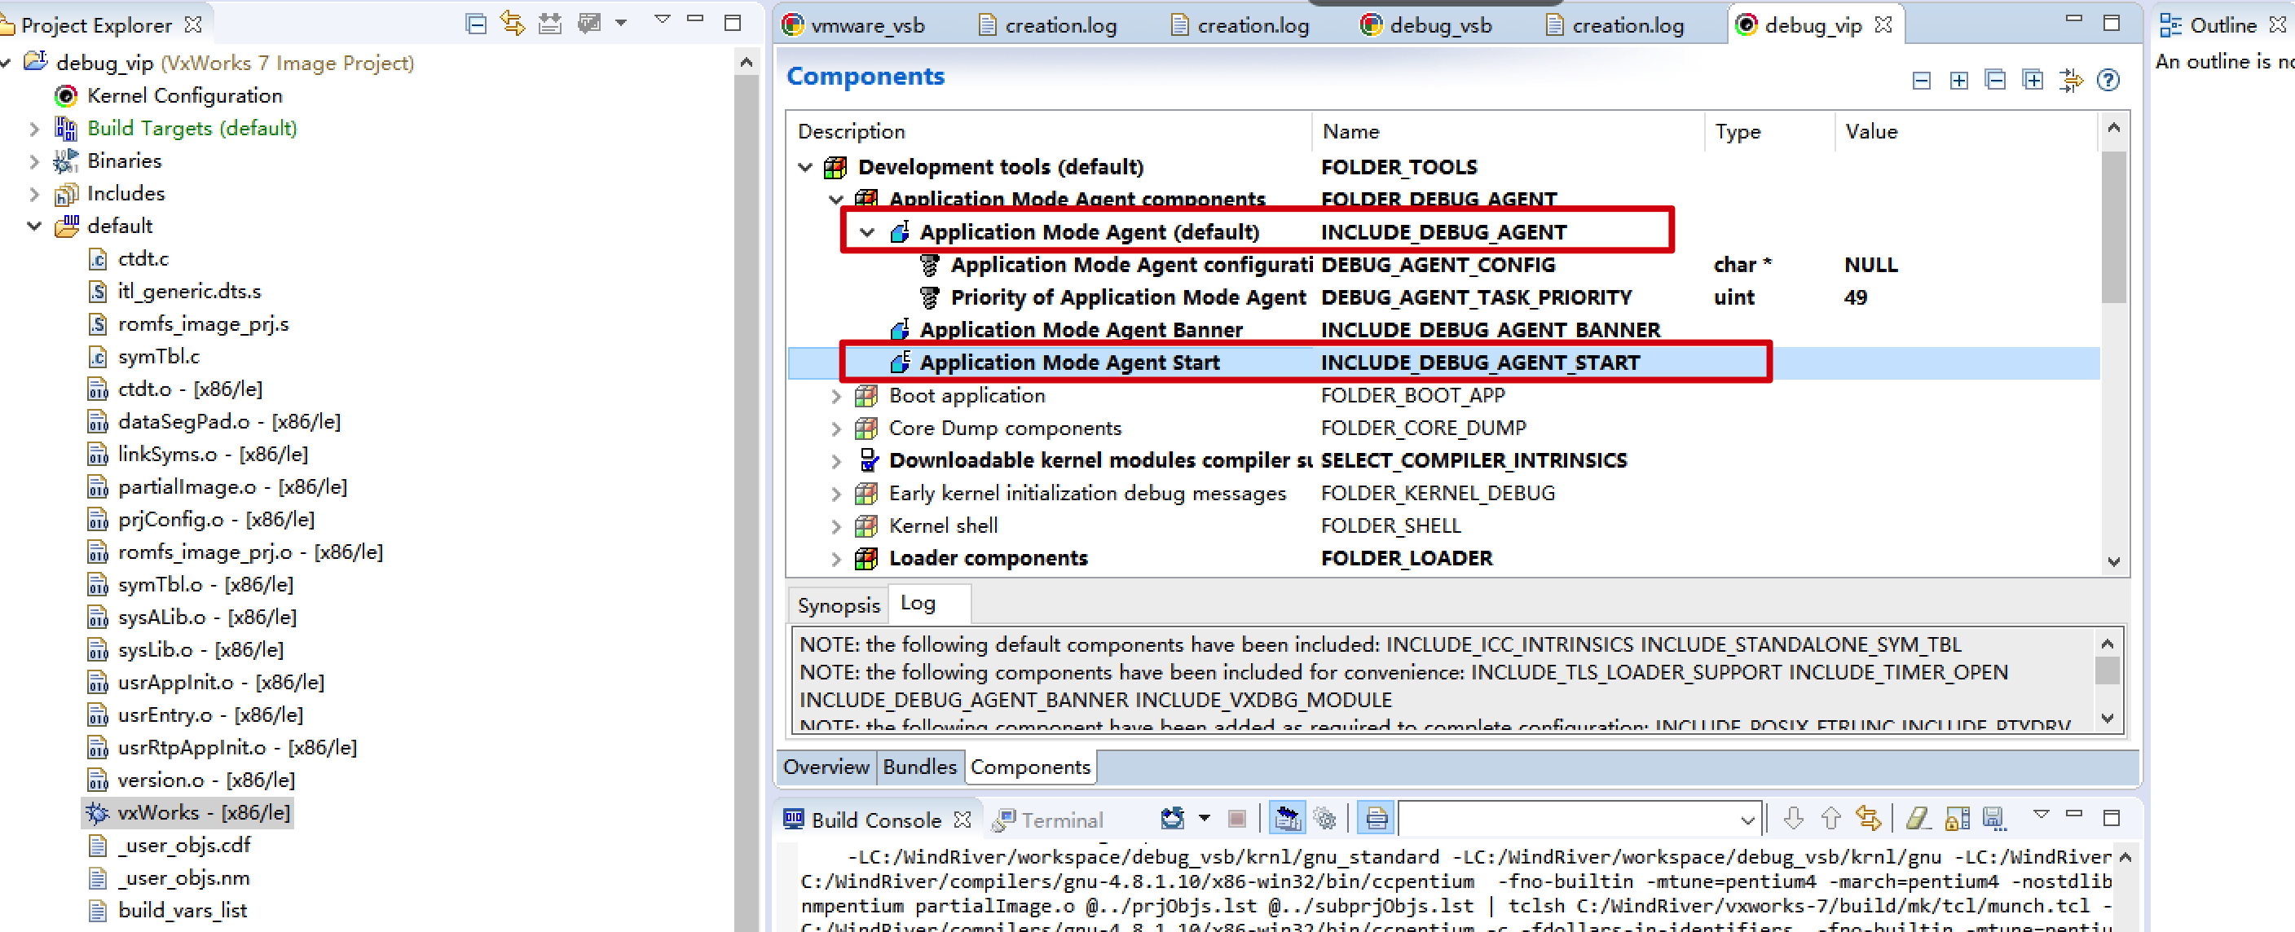Collapse all in Project Explorer toolbar
The height and width of the screenshot is (932, 2295).
coord(477,24)
